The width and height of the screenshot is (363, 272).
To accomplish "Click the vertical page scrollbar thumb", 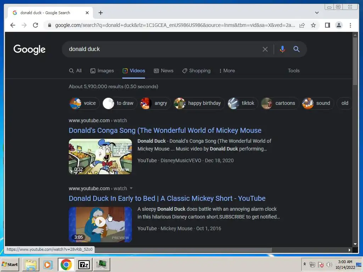I will (x=355, y=61).
